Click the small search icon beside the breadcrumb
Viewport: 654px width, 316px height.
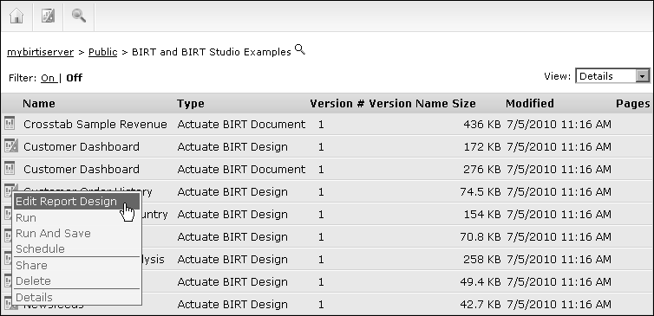coord(300,49)
